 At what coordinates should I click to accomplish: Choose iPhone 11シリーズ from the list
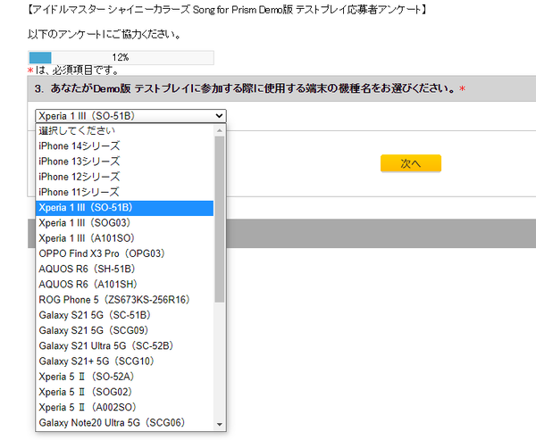(125, 192)
